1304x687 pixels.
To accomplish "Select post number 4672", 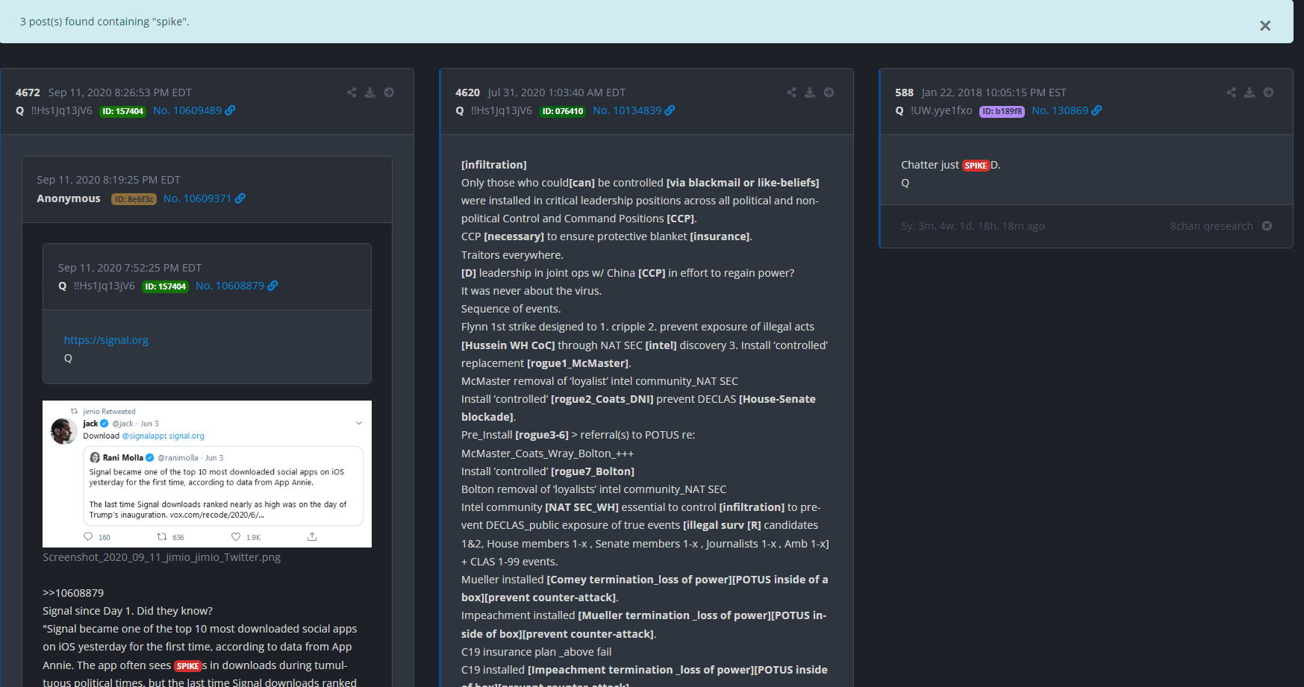I will click(x=28, y=92).
